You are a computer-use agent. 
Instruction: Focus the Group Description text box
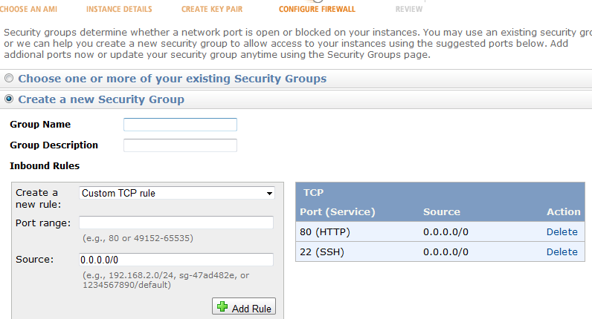tap(180, 145)
